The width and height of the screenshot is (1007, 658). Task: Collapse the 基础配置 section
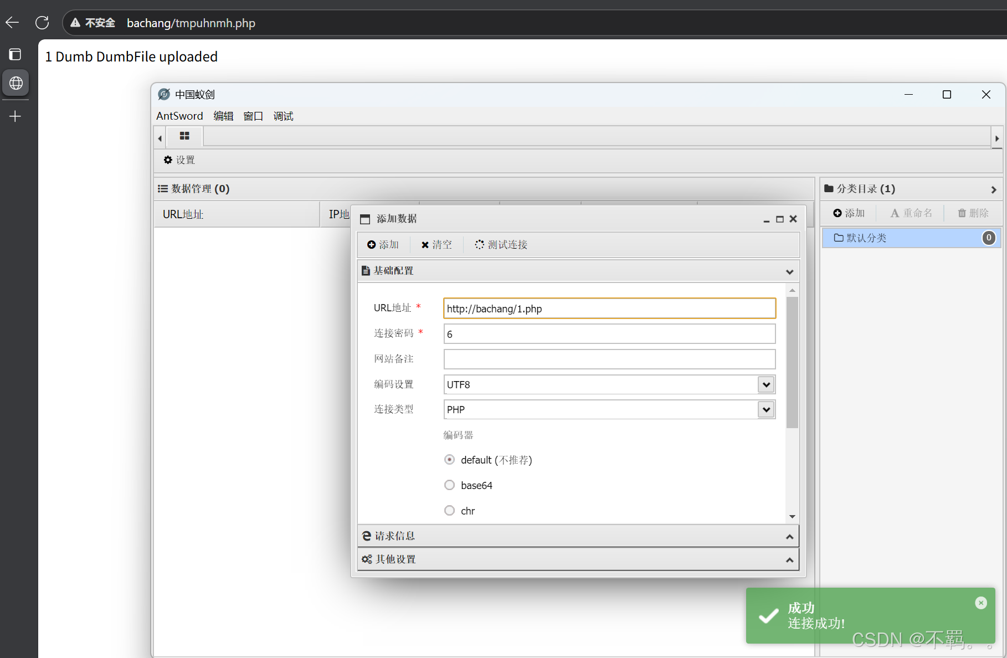click(x=789, y=272)
